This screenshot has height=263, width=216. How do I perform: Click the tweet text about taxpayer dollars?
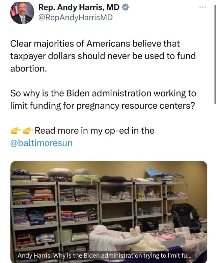(x=103, y=56)
